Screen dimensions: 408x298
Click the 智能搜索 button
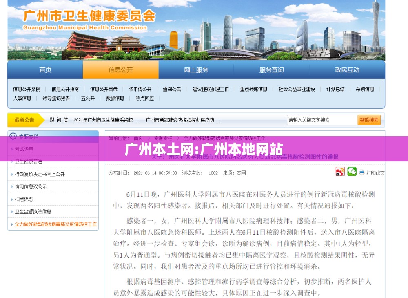[369, 120]
